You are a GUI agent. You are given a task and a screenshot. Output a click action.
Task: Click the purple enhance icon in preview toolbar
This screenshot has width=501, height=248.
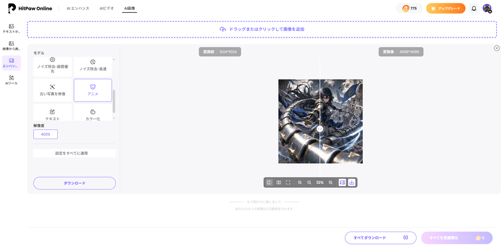[342, 182]
